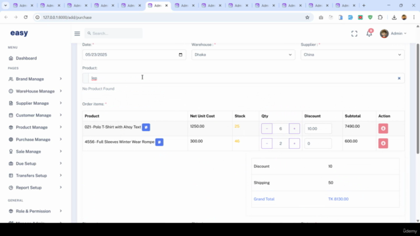Image resolution: width=420 pixels, height=236 pixels.
Task: Delete the Full Sleeves Winter Wear row
Action: (x=383, y=143)
